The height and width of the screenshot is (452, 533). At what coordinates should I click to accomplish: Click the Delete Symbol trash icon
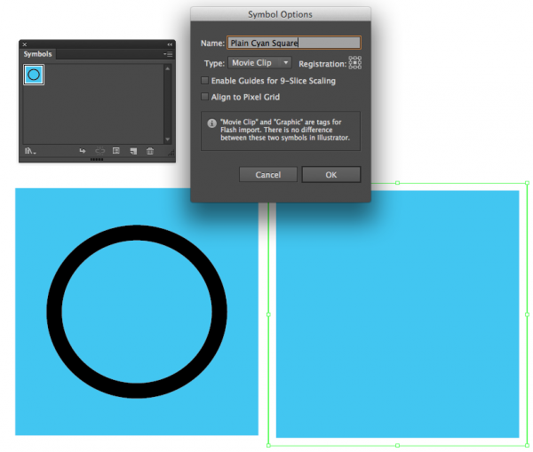point(150,151)
